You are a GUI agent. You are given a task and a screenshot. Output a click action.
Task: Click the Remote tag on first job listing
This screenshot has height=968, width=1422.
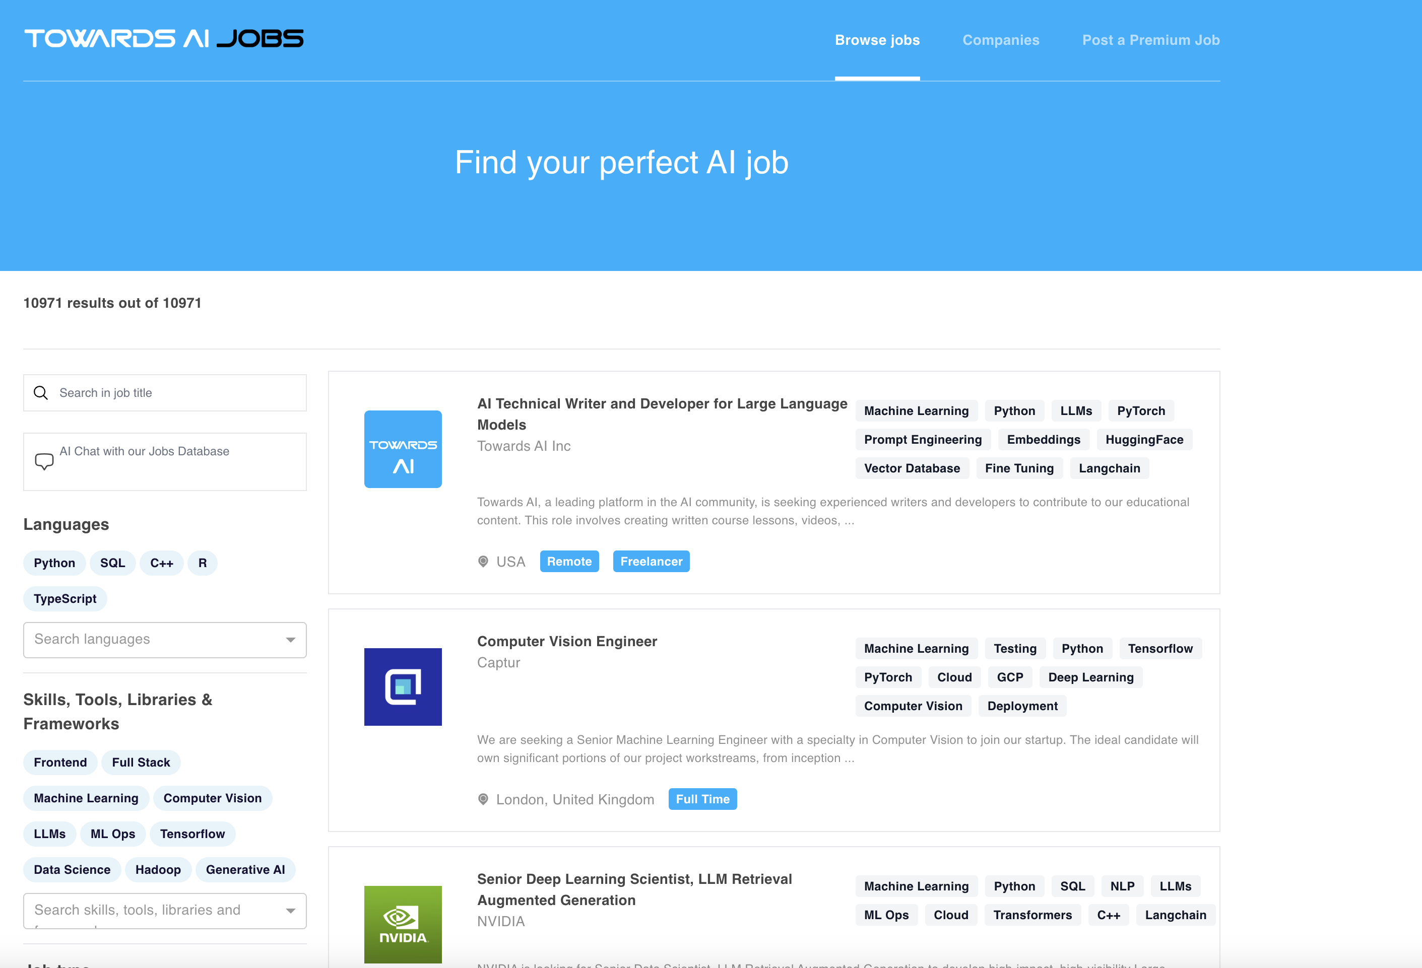[569, 561]
